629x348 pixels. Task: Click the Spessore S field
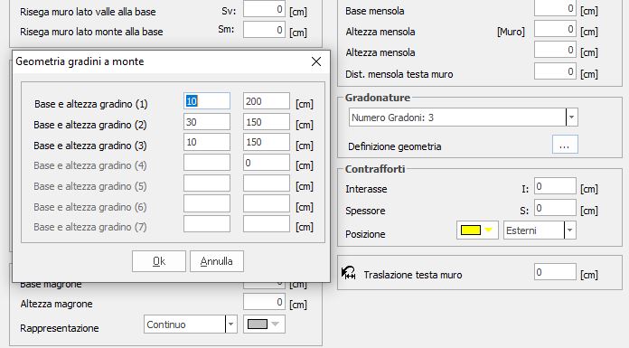pos(555,208)
